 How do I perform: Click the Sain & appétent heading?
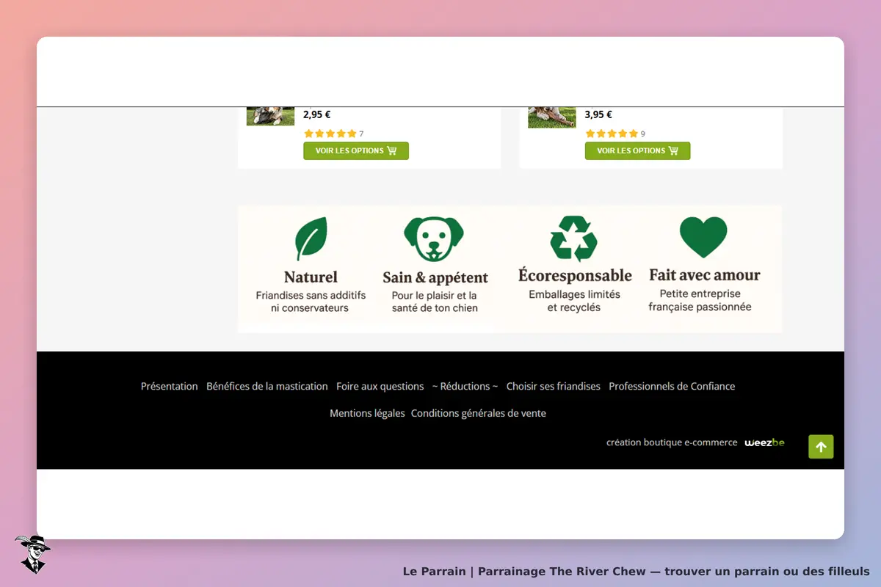click(435, 278)
